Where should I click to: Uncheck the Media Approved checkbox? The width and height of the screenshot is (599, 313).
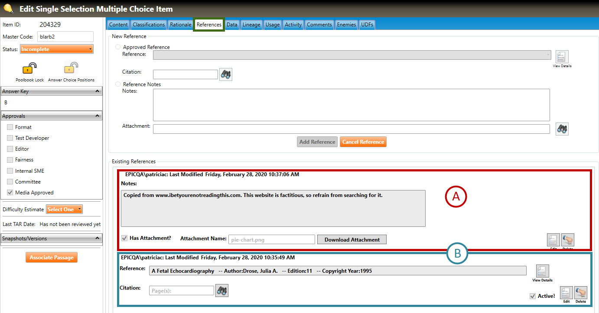click(10, 193)
